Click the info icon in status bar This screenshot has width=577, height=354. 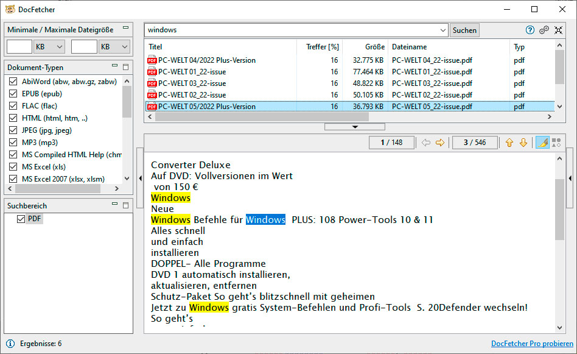pyautogui.click(x=10, y=344)
